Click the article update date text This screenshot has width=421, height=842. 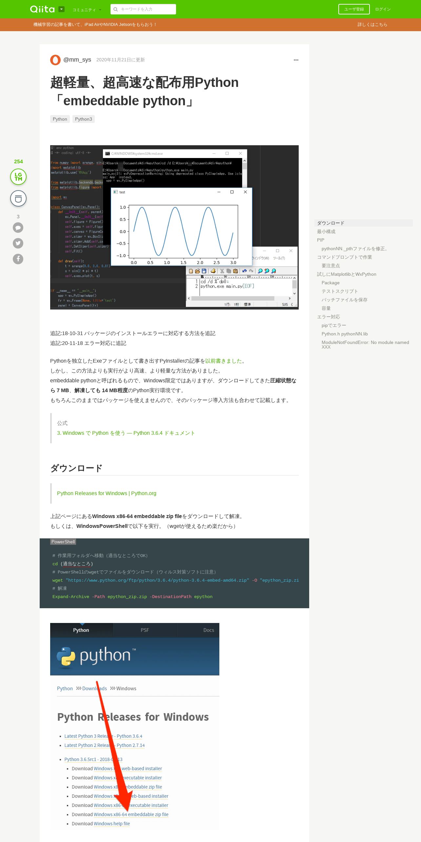pos(121,60)
